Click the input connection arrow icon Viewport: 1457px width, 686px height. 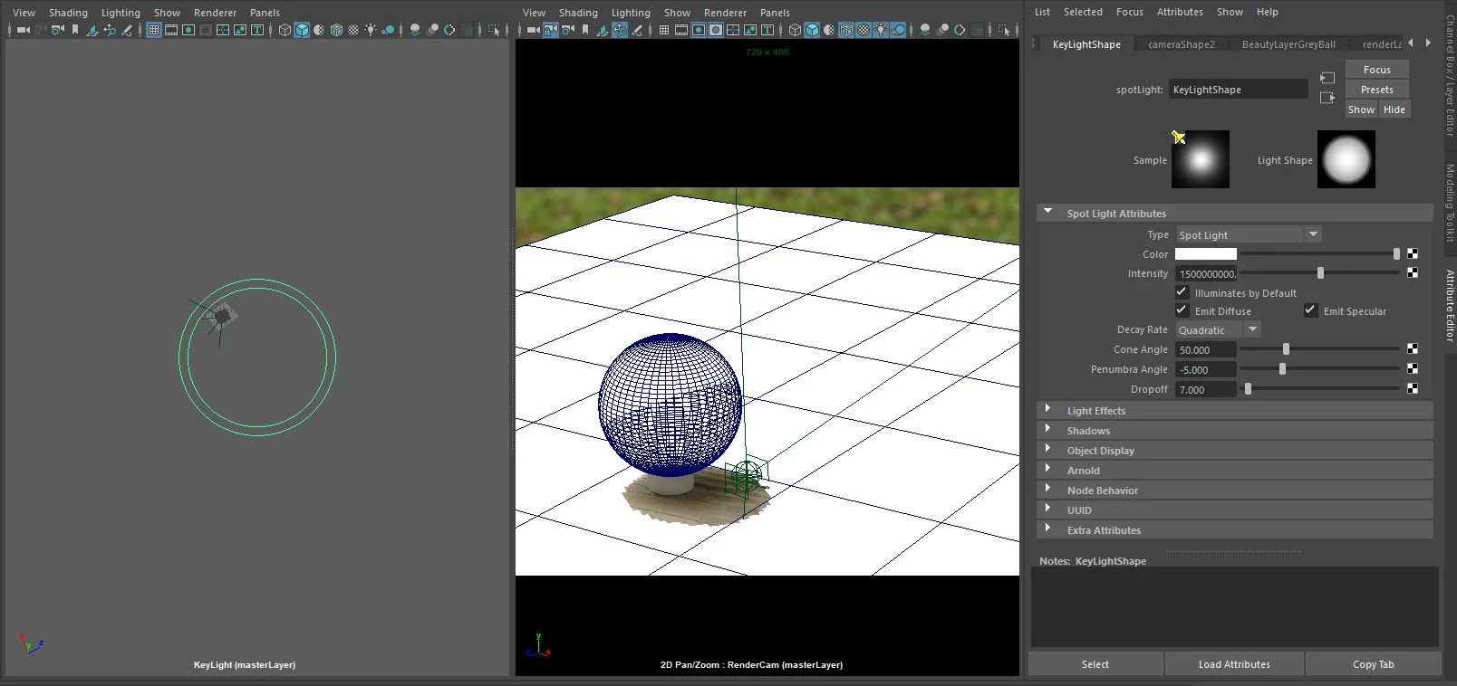[x=1327, y=78]
